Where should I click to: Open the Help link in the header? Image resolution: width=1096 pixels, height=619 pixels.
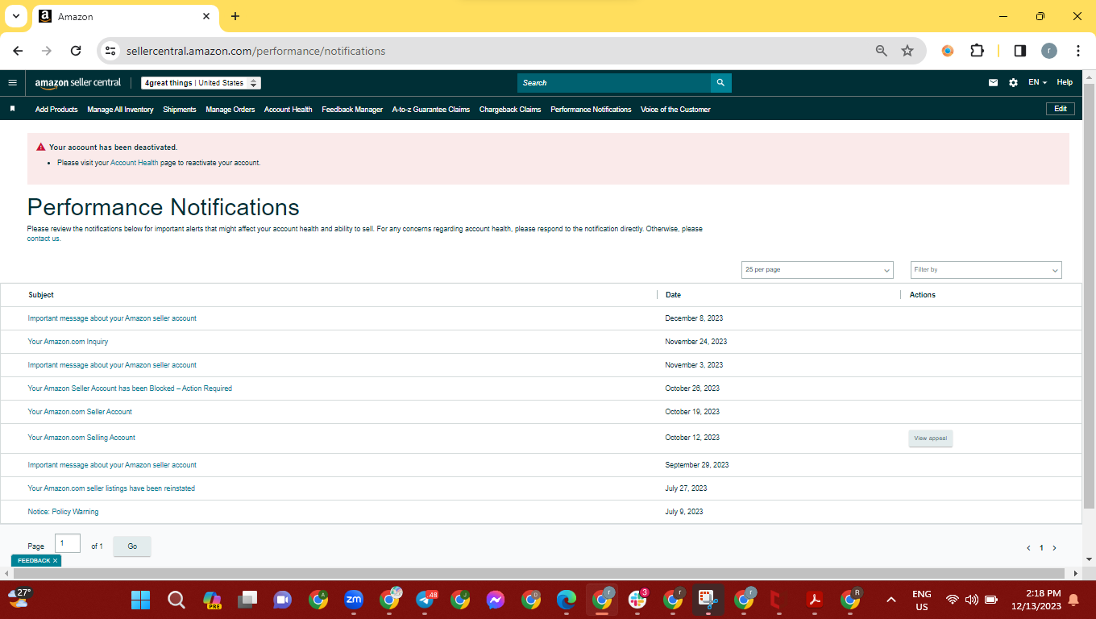coord(1065,82)
